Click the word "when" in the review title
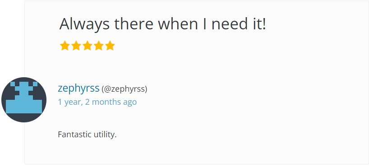Viewport: 369px width, 168px height. [x=178, y=24]
